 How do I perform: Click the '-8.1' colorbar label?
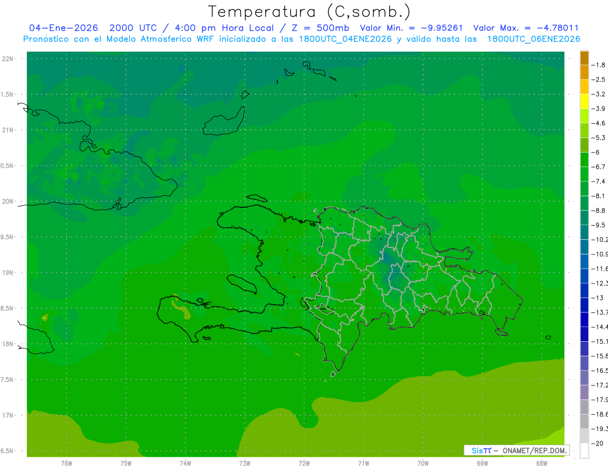(x=599, y=196)
